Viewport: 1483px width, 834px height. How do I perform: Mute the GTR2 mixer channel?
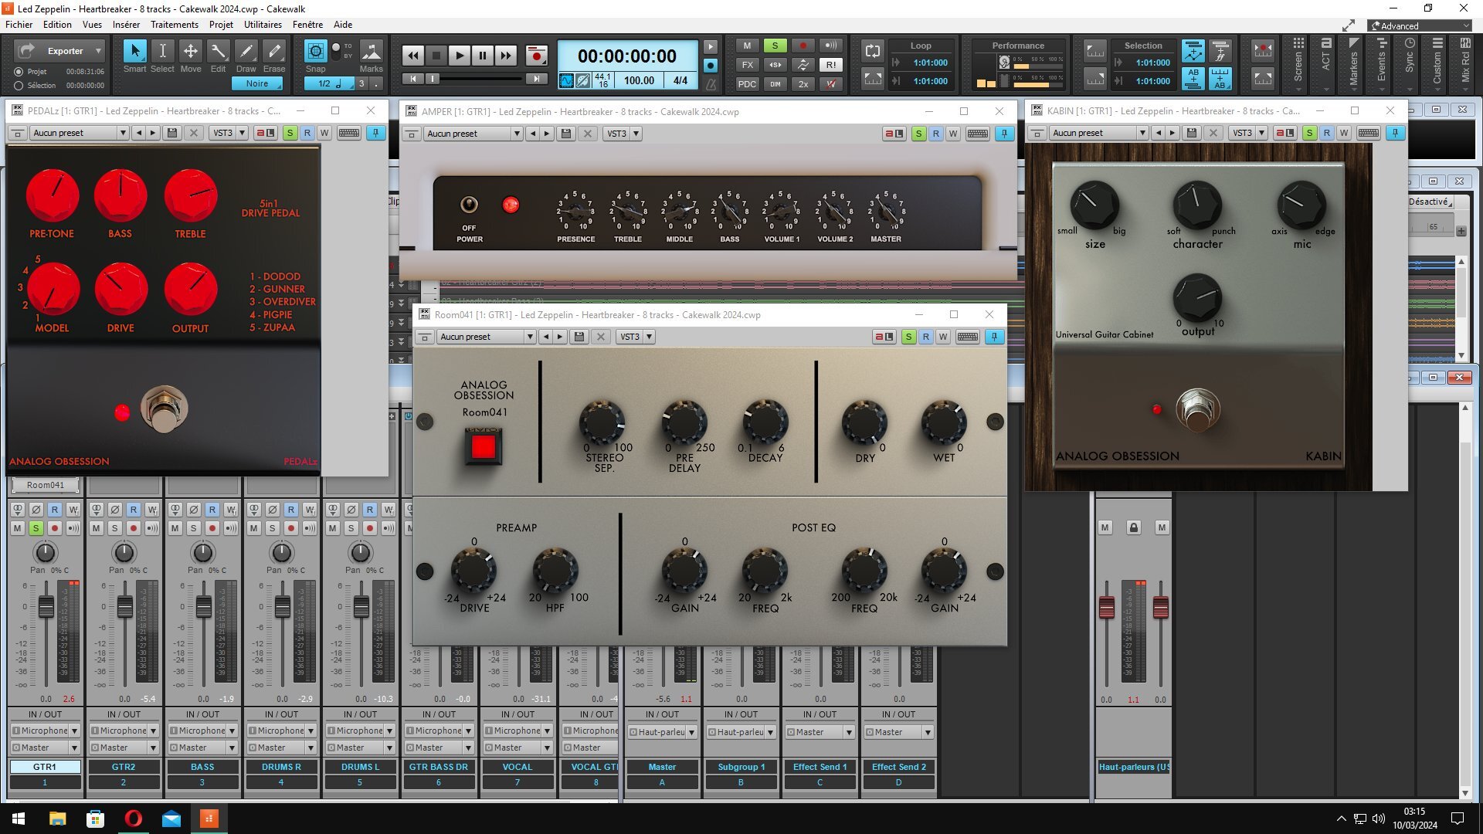pos(97,528)
